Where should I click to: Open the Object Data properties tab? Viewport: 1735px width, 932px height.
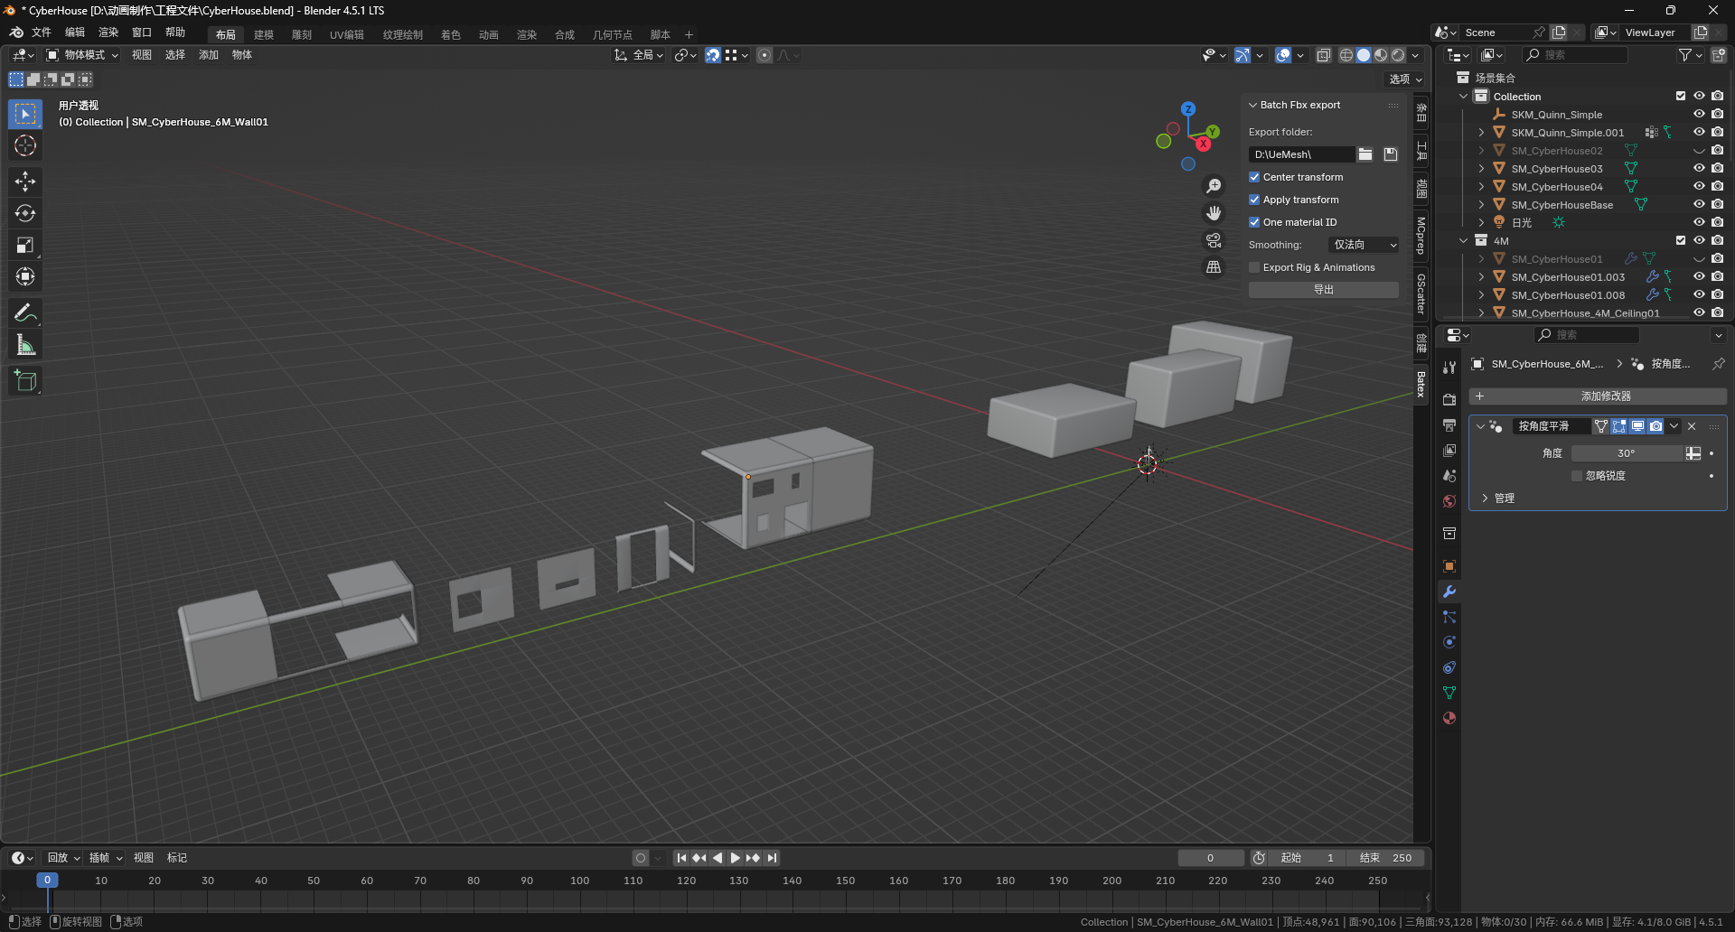(1449, 693)
